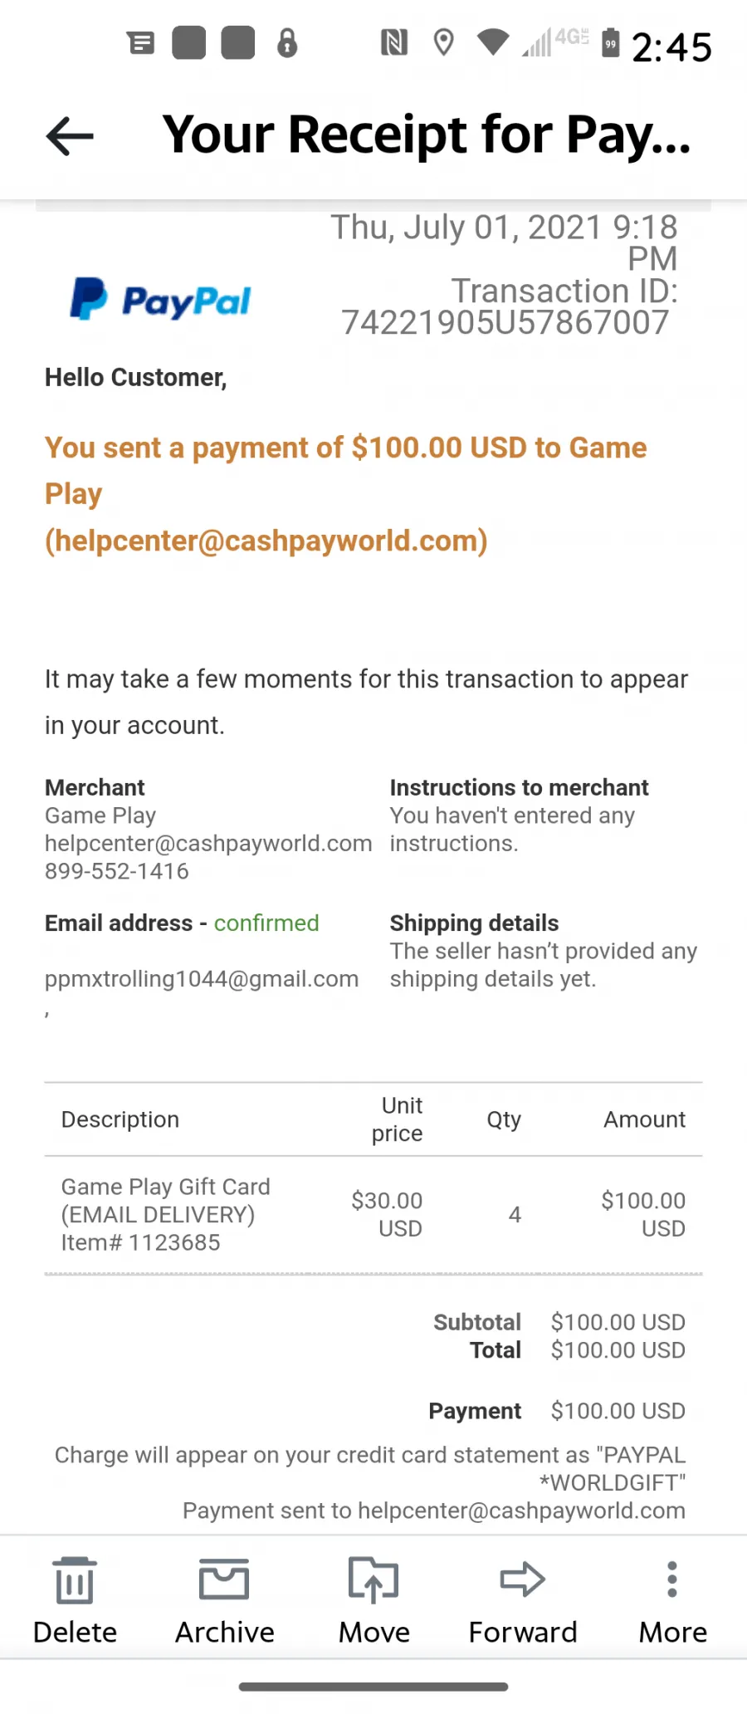Screen dimensions: 747x1714
Task: Tap merchant email under Game Play
Action: tap(208, 844)
